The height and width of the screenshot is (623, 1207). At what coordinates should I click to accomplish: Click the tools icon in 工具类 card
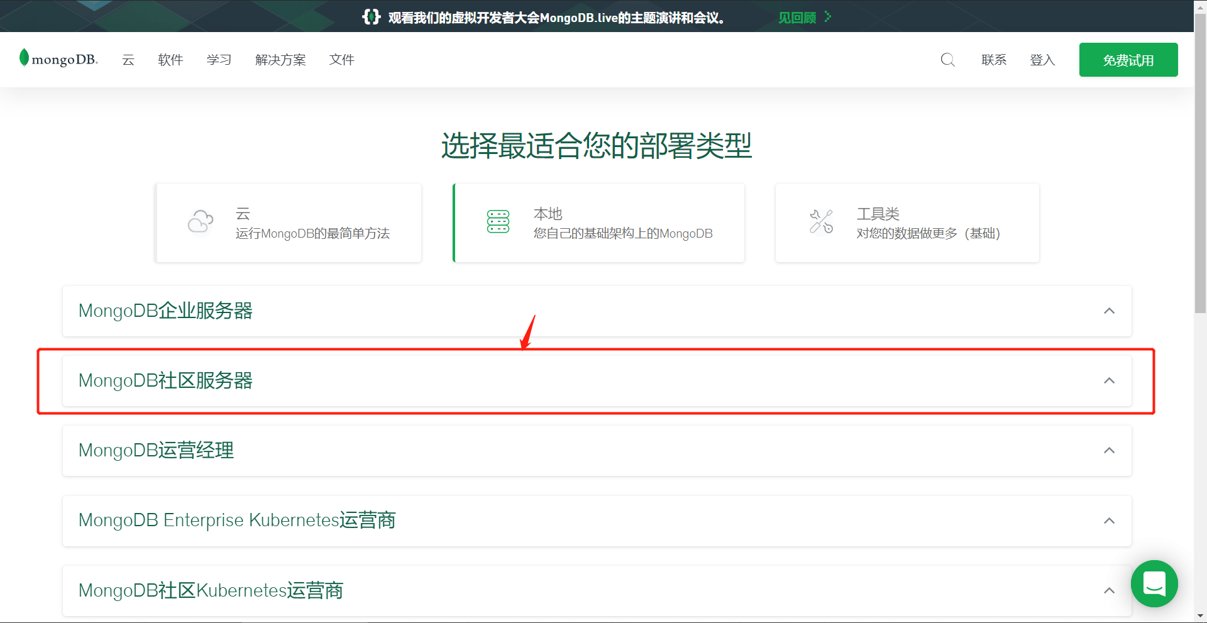821,221
